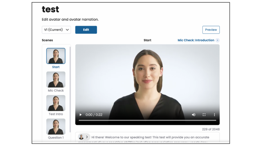Click the Mic Check scene label

pyautogui.click(x=56, y=91)
